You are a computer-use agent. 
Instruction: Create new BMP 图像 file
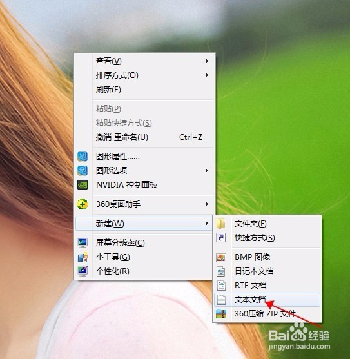click(x=267, y=257)
